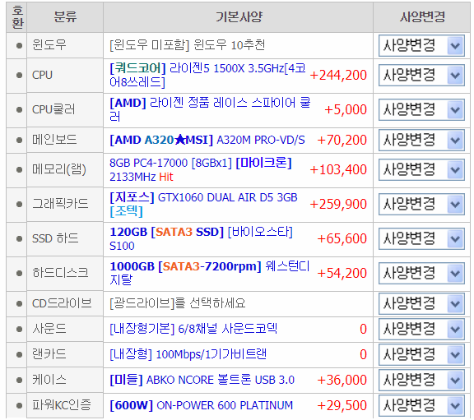
Task: Click the +5,000 cooler price
Action: tap(346, 109)
